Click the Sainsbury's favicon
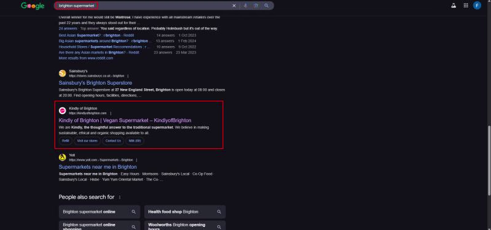 (63, 73)
